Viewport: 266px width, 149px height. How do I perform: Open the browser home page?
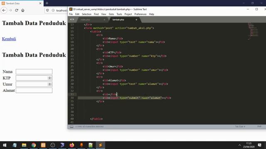pos(23,10)
